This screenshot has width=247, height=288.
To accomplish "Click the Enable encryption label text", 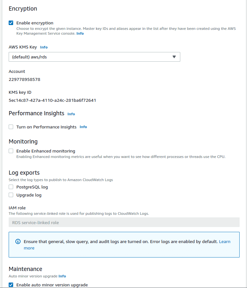I will click(35, 23).
